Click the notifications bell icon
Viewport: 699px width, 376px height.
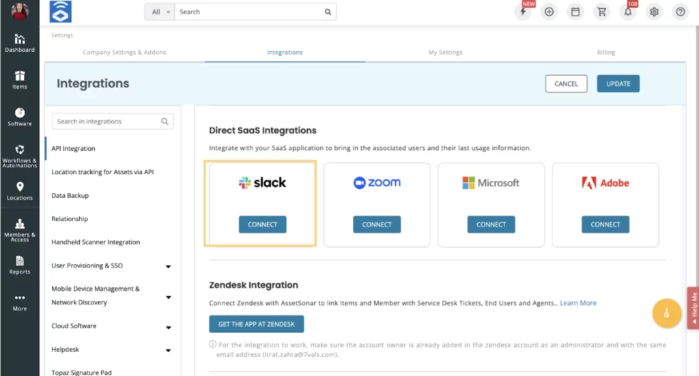(628, 12)
